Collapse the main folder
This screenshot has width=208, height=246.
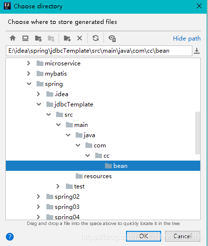[58, 125]
